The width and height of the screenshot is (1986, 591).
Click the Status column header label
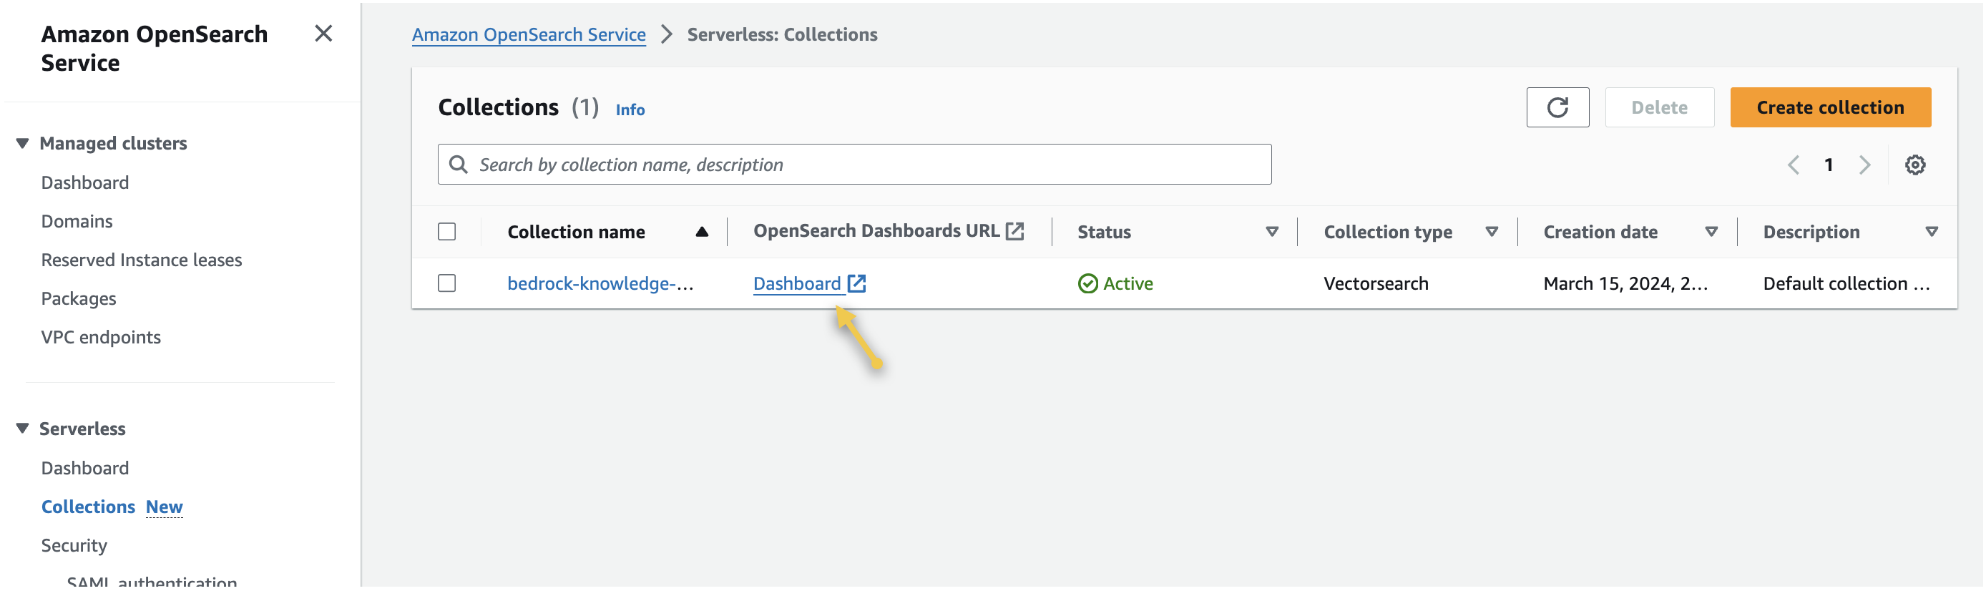click(1104, 231)
